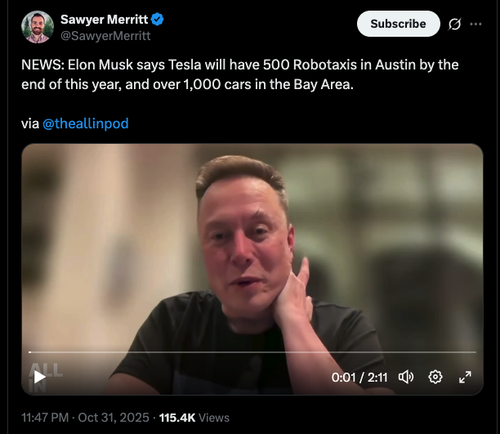Play the video with the play button
The width and height of the screenshot is (500, 434).
pos(39,377)
